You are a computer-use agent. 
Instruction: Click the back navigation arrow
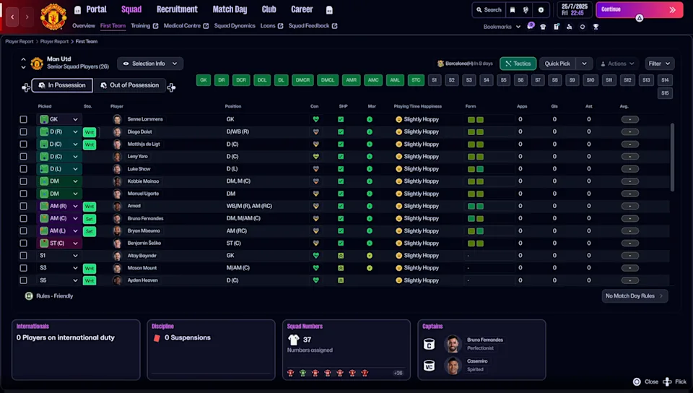tap(12, 16)
